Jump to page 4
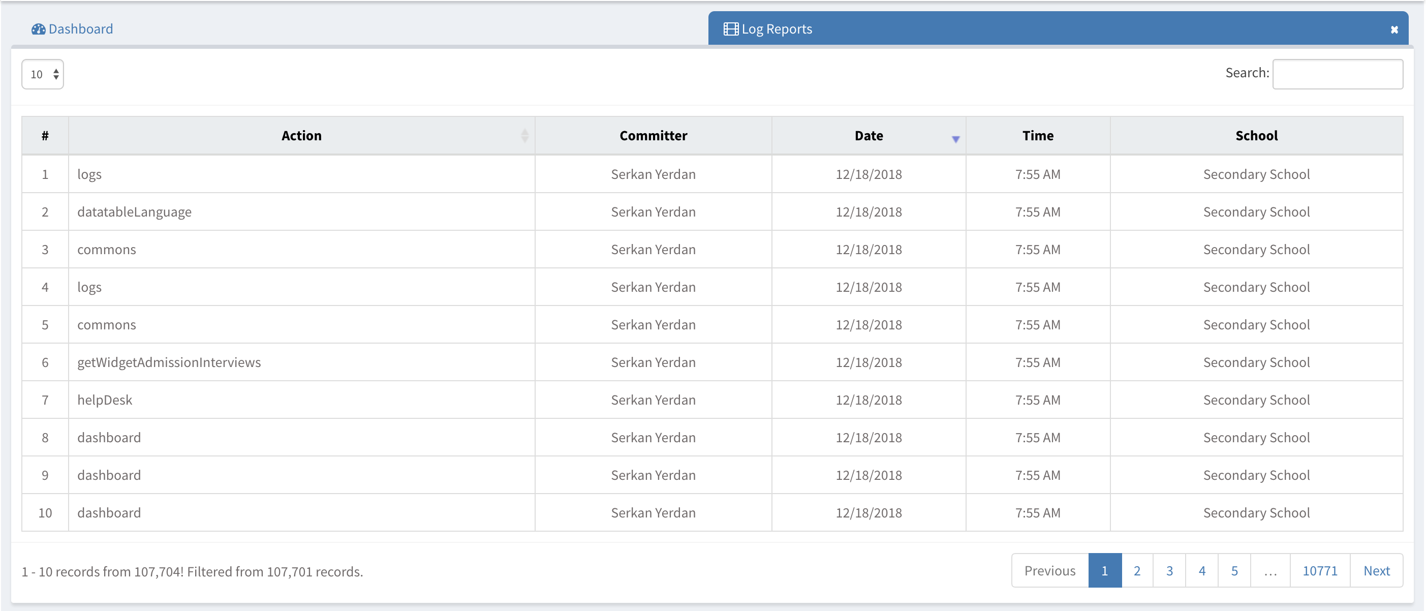Screen dimensions: 1426x611 click(1201, 570)
